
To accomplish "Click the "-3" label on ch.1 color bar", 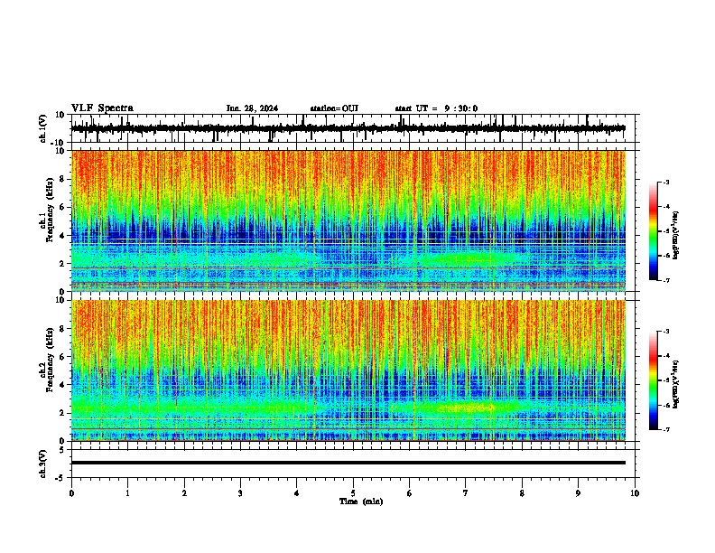I will (x=665, y=182).
